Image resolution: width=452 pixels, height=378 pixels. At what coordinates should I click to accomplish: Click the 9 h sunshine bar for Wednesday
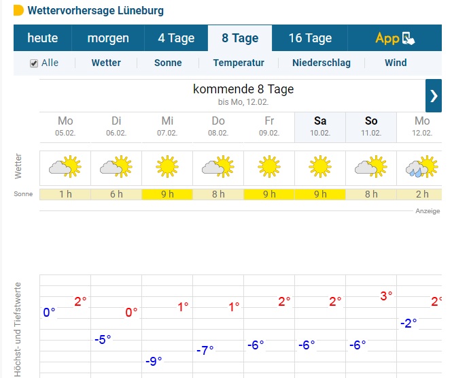167,194
